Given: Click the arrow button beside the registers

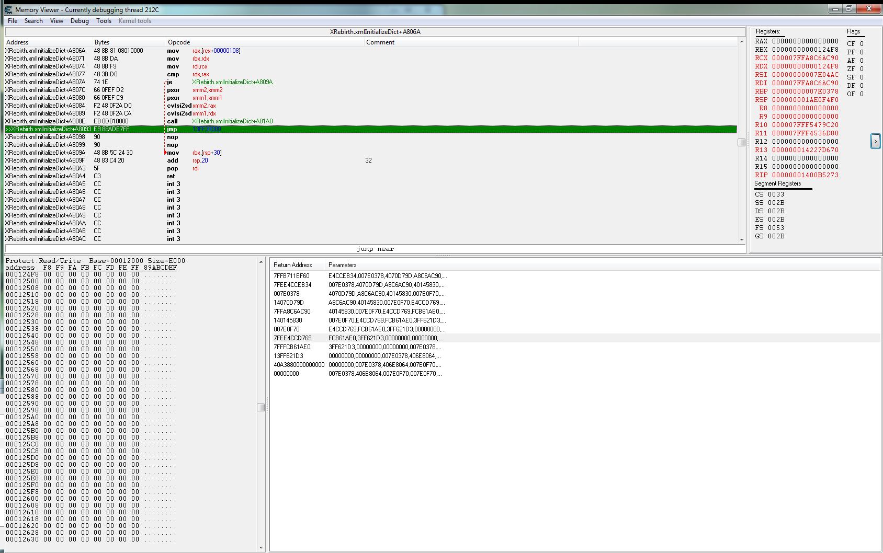Looking at the screenshot, I should click(x=875, y=141).
